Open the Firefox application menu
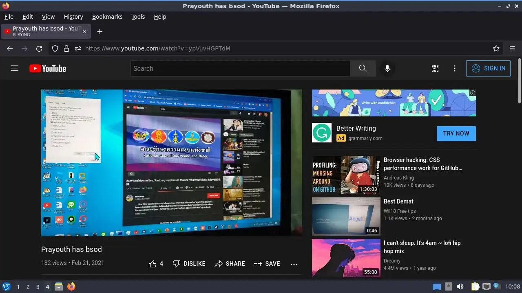The height and width of the screenshot is (293, 522). pyautogui.click(x=512, y=48)
